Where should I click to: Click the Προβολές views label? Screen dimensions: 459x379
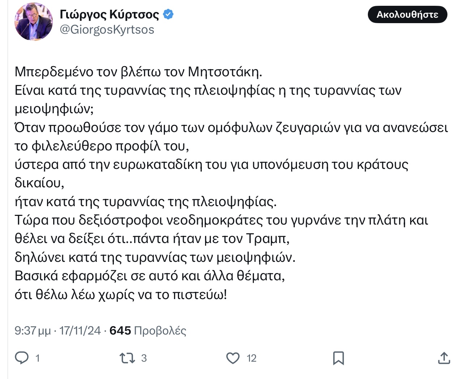pyautogui.click(x=160, y=331)
